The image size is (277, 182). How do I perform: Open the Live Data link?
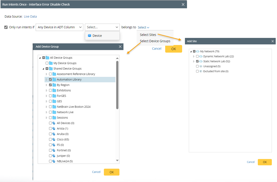point(30,16)
